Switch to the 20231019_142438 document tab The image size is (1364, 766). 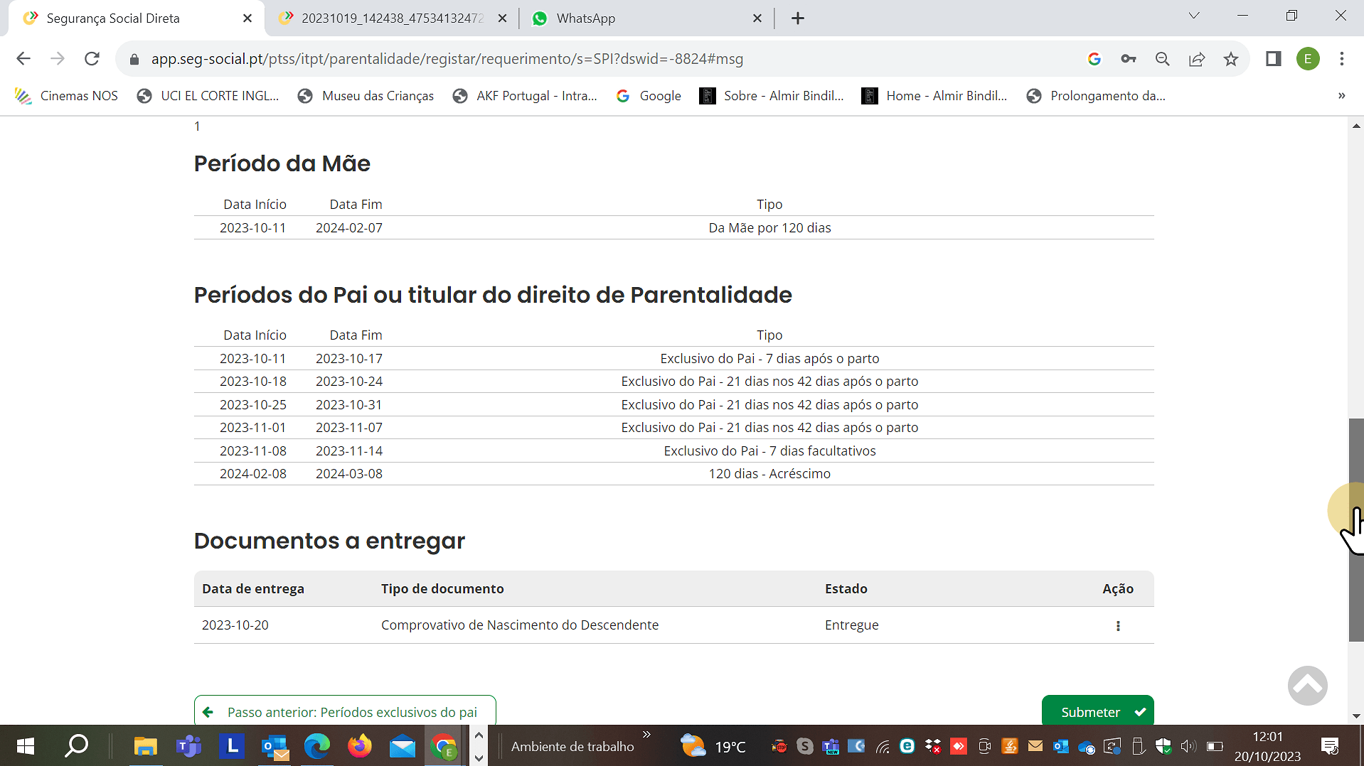pos(391,18)
